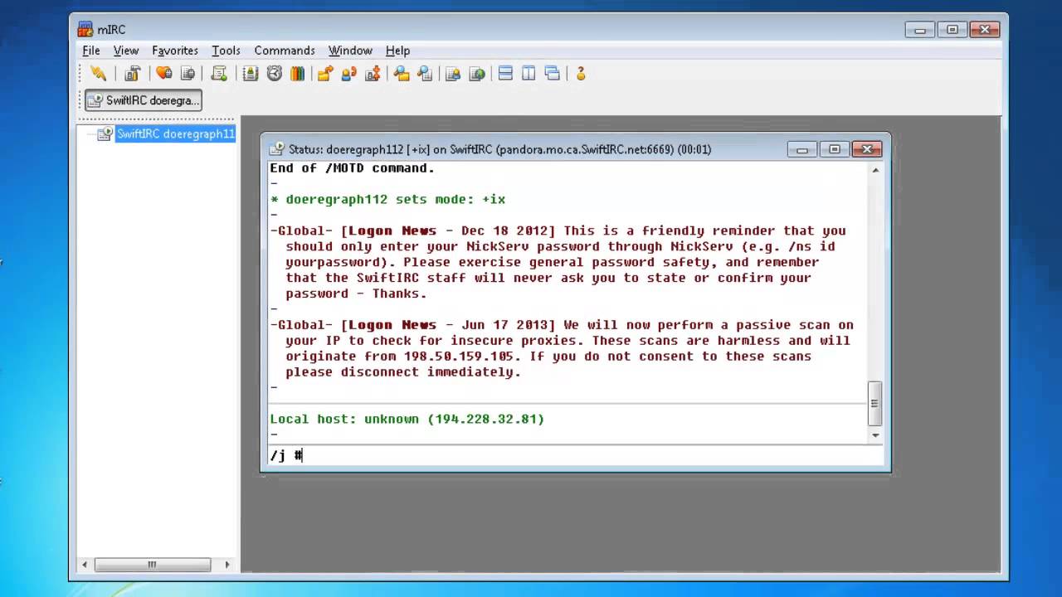Screen dimensions: 1062x597
Task: Open the Scripts Editor toolbar icon
Action: (x=219, y=74)
